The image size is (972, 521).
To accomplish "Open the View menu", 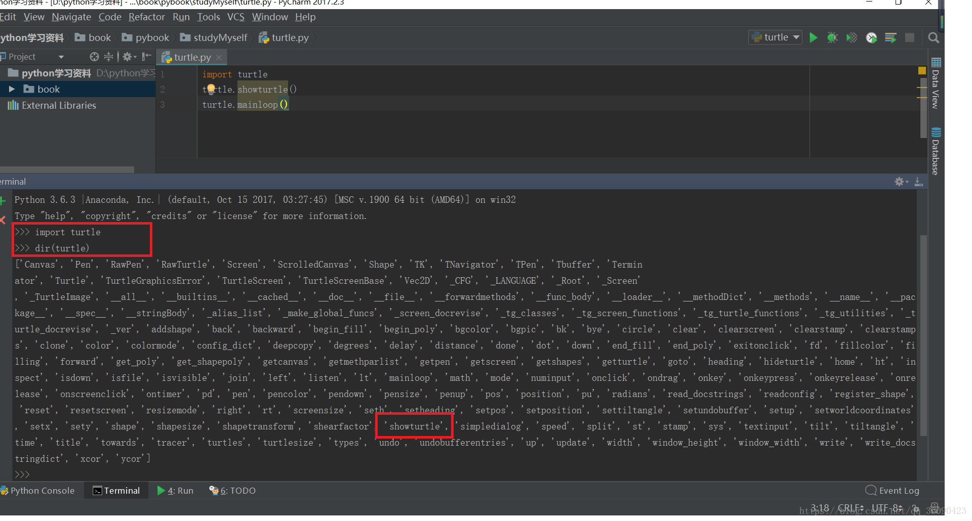I will click(34, 17).
